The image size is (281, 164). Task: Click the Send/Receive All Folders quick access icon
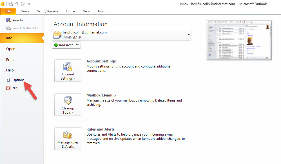coord(10,4)
